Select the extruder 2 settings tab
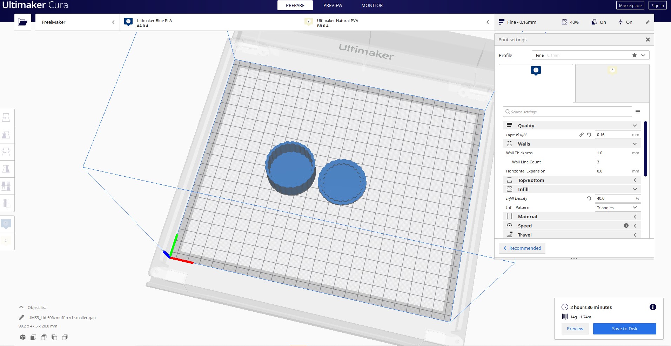Image resolution: width=671 pixels, height=346 pixels. pos(612,83)
